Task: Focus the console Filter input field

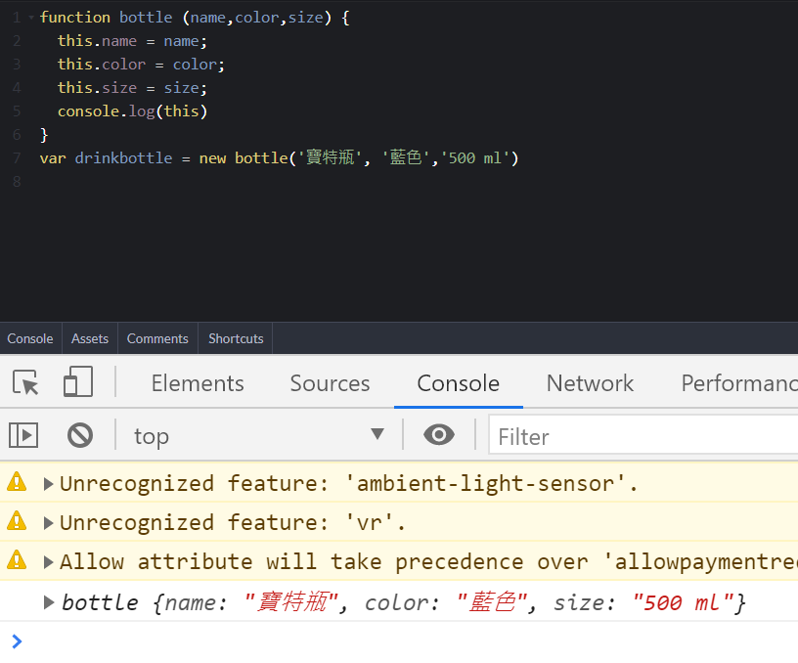Action: coord(643,436)
